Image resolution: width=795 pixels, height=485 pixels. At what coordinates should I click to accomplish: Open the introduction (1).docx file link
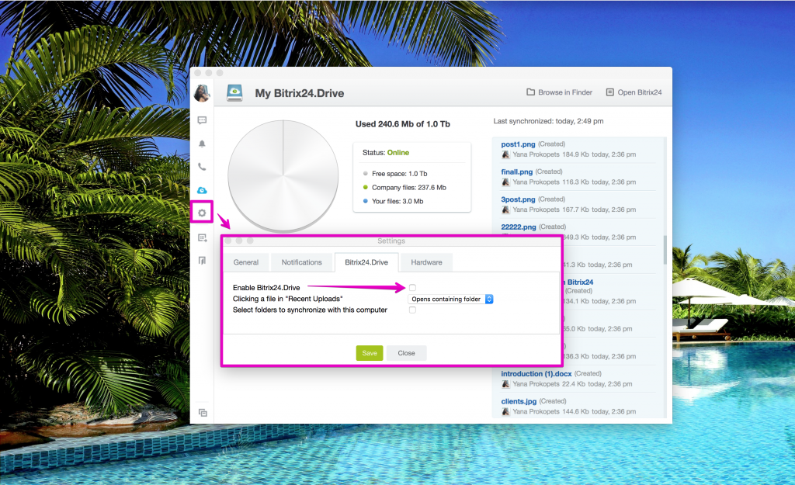click(536, 374)
